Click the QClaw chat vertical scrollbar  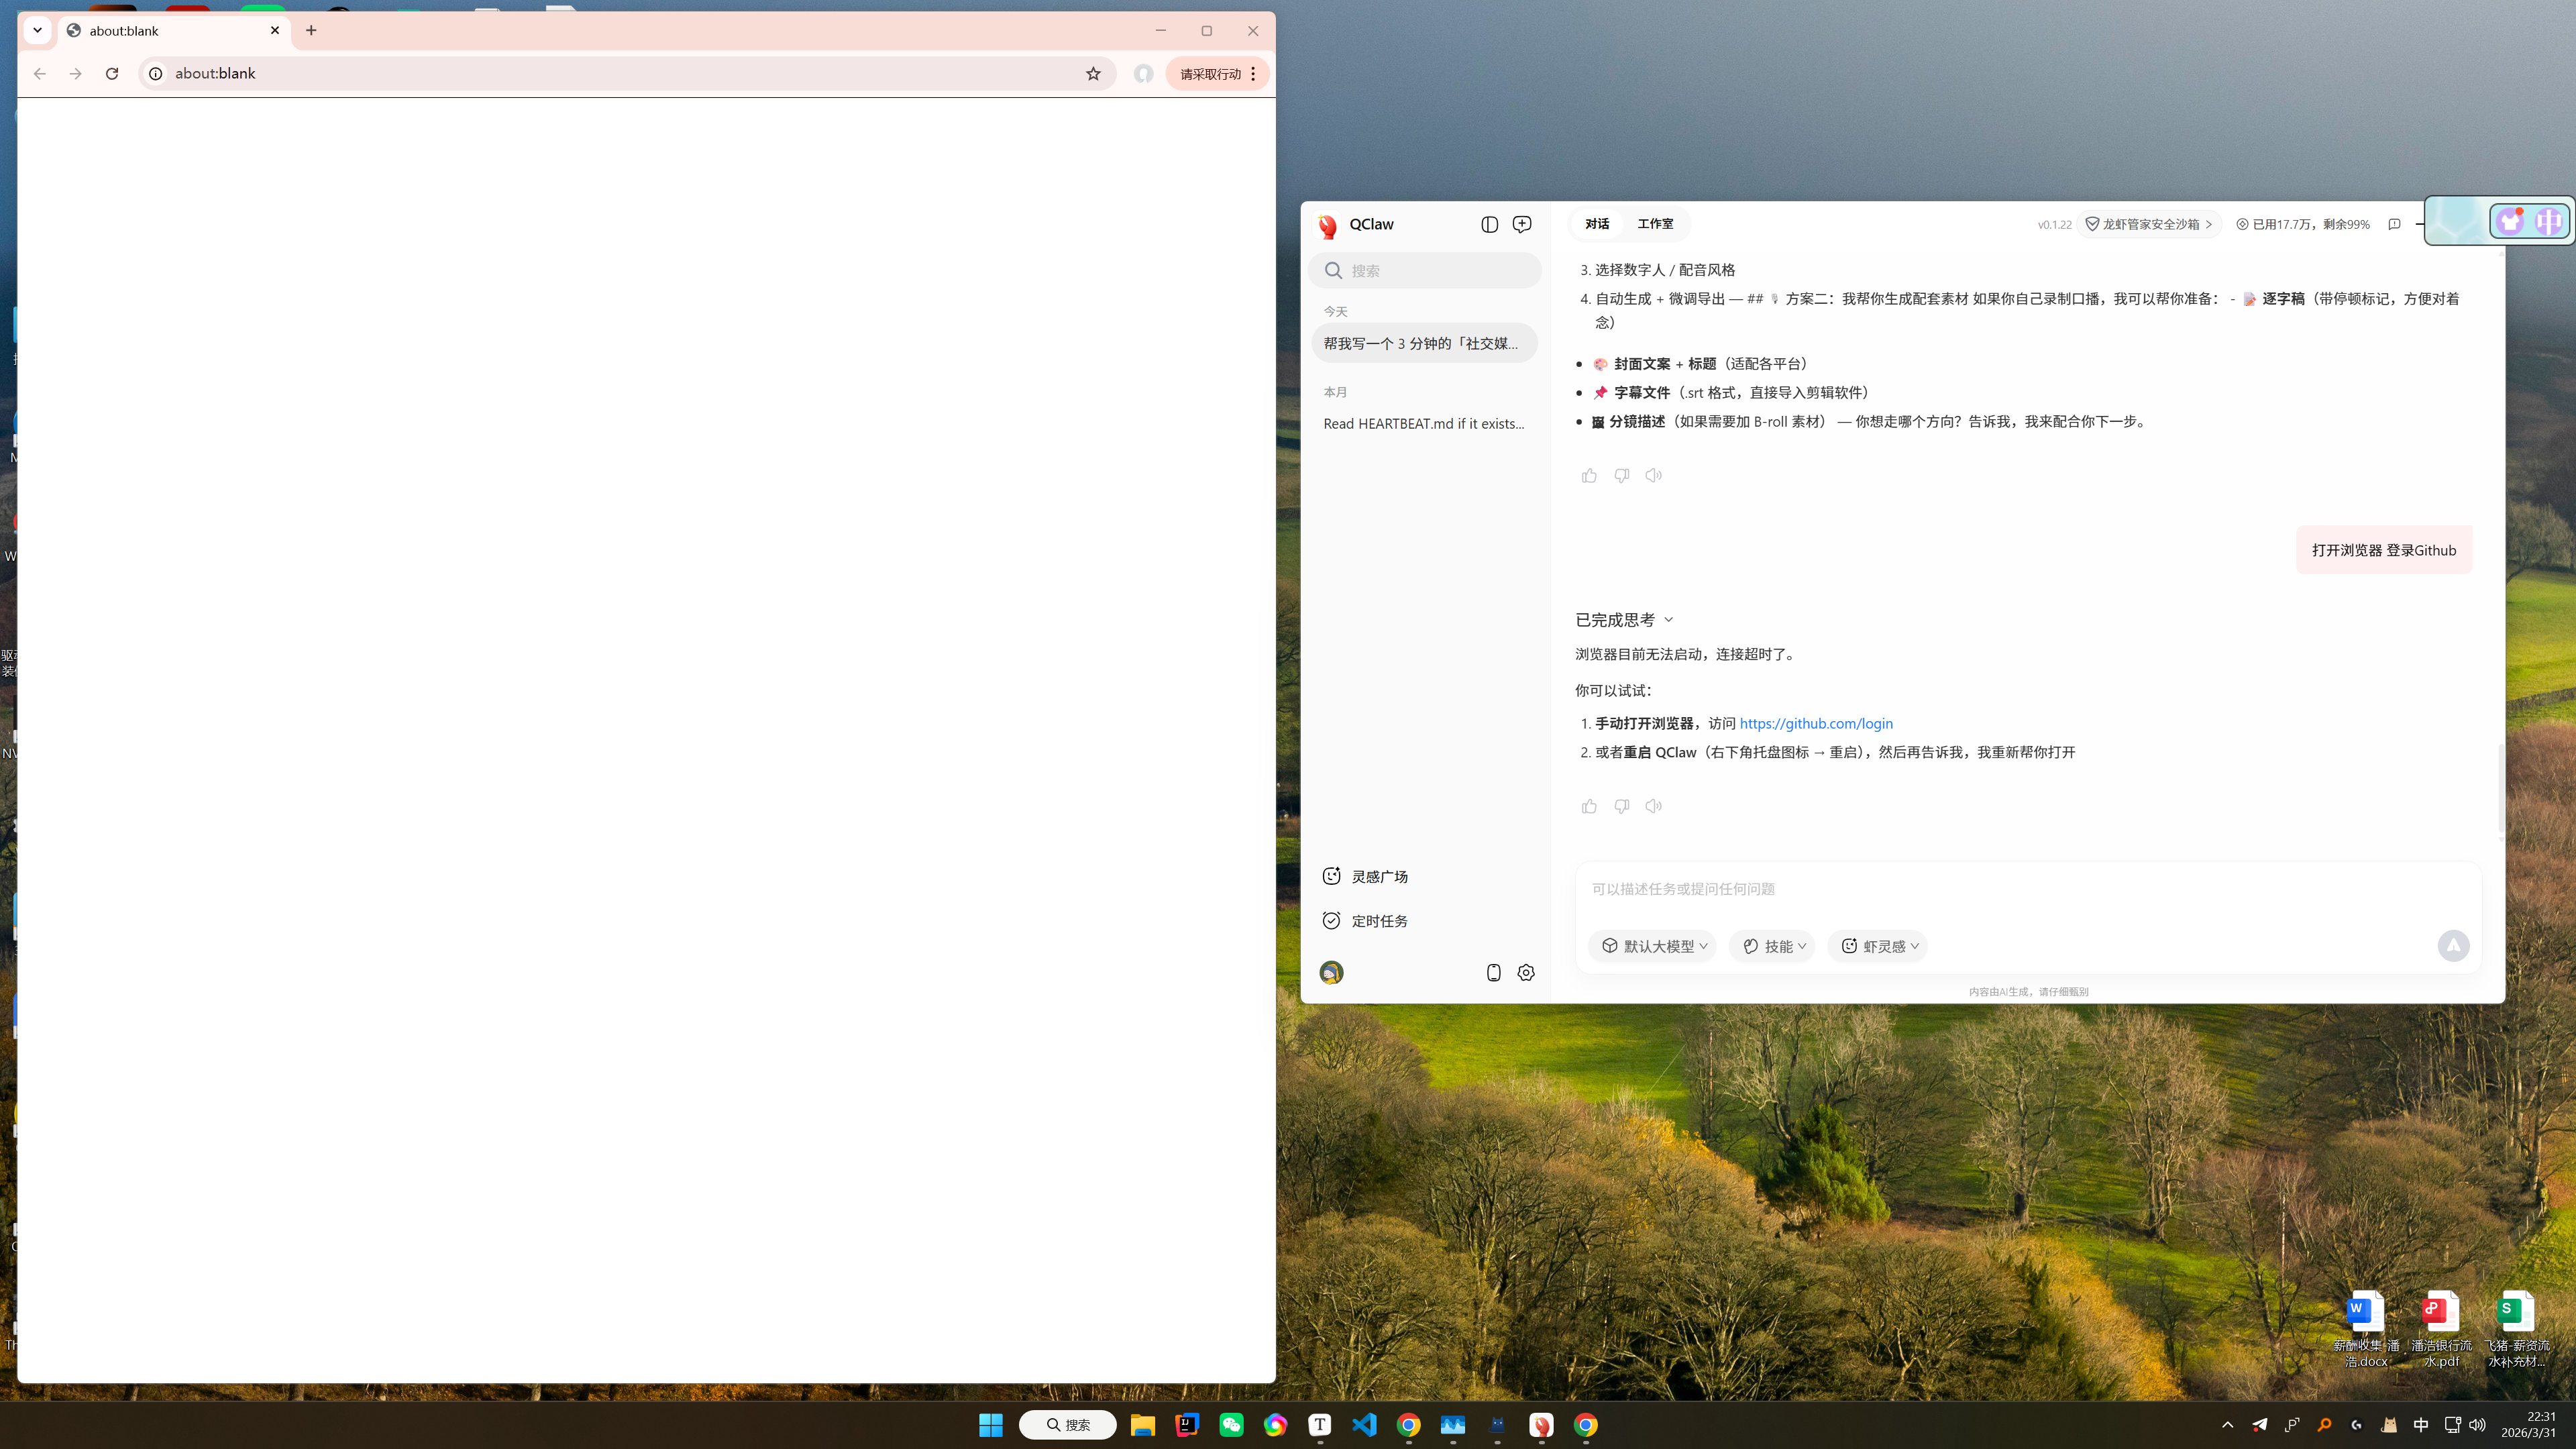(2501, 787)
